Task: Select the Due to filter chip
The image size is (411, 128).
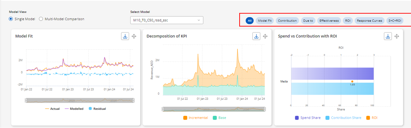Action: click(x=308, y=21)
